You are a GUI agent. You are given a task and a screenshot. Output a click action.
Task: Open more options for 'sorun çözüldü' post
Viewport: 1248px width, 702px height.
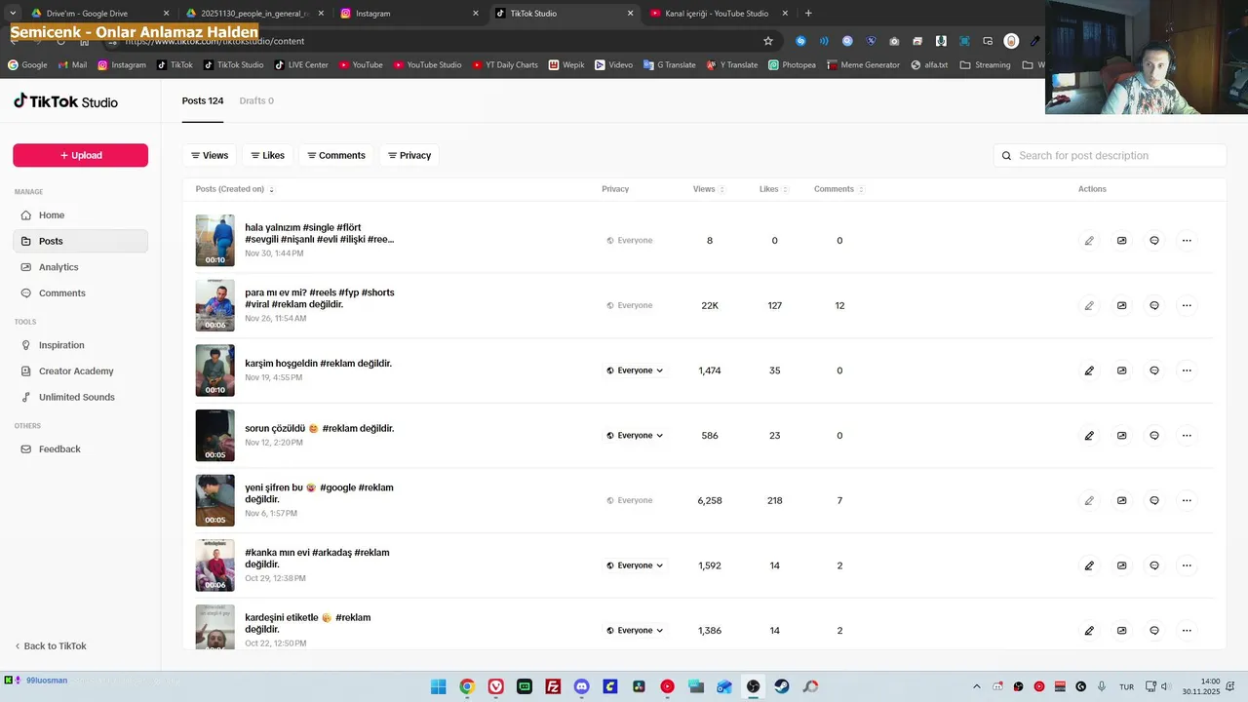pyautogui.click(x=1187, y=436)
